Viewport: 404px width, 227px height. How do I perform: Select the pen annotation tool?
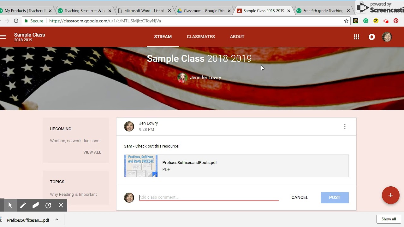point(23,205)
